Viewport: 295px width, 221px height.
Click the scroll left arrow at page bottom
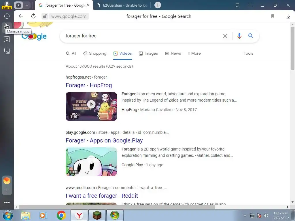point(16,207)
